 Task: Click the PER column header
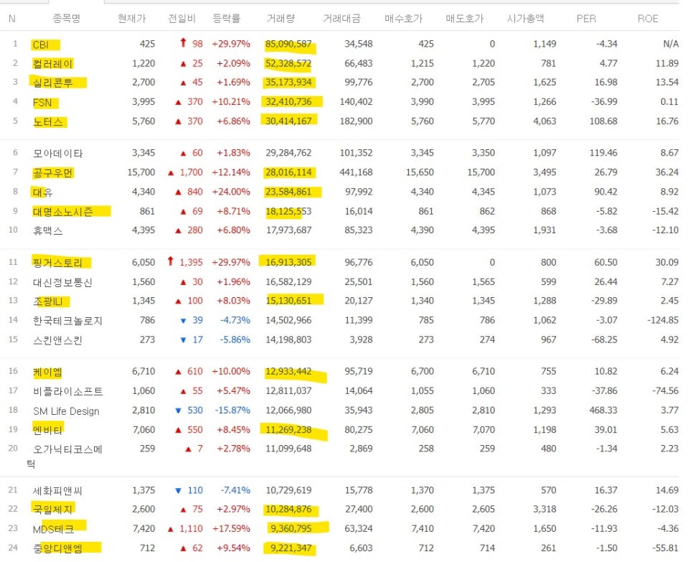pos(587,19)
